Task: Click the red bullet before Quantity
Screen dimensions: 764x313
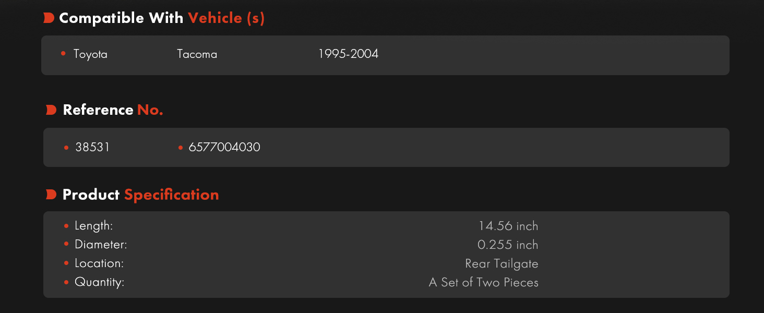Action: coord(66,282)
